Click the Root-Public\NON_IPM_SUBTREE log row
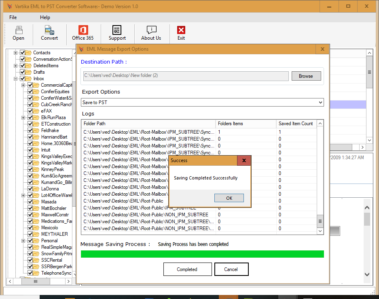The width and height of the screenshot is (379, 299). pos(199,215)
